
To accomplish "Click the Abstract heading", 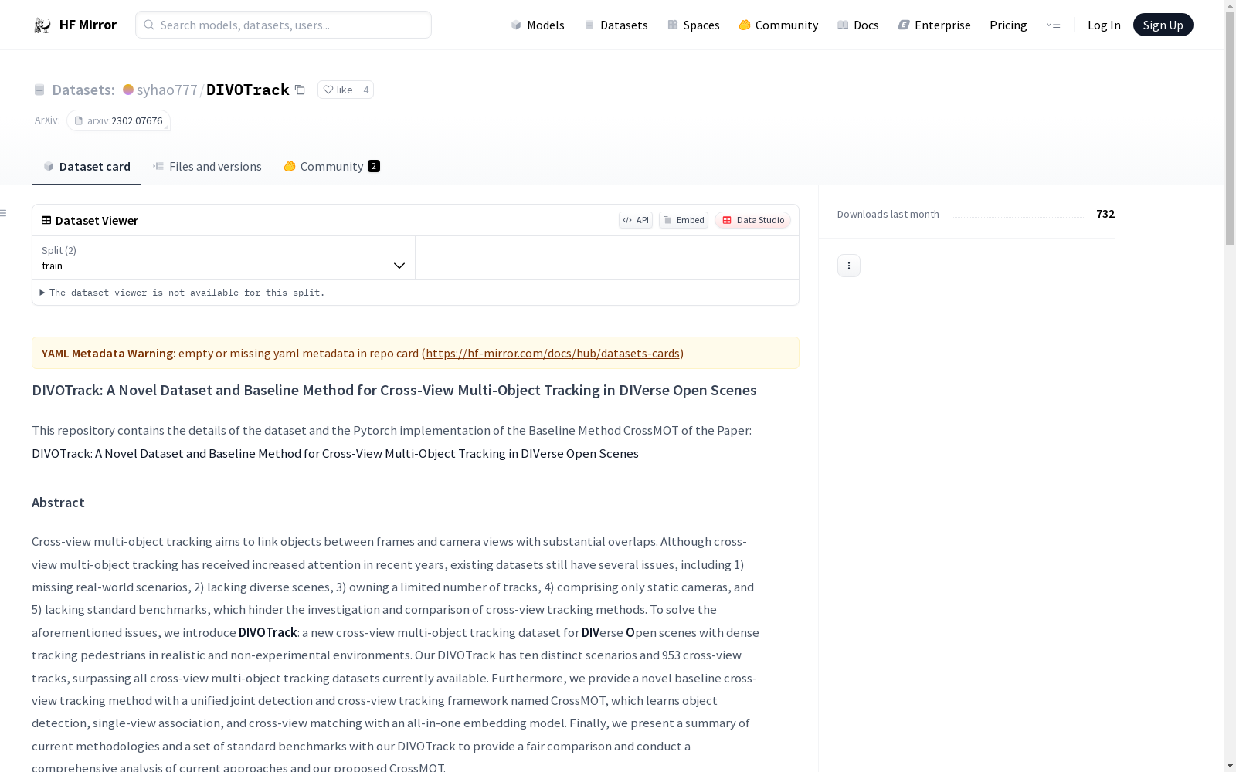I will pos(58,503).
